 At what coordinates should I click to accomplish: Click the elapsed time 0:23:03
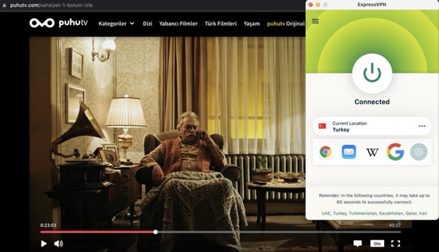[x=48, y=225]
